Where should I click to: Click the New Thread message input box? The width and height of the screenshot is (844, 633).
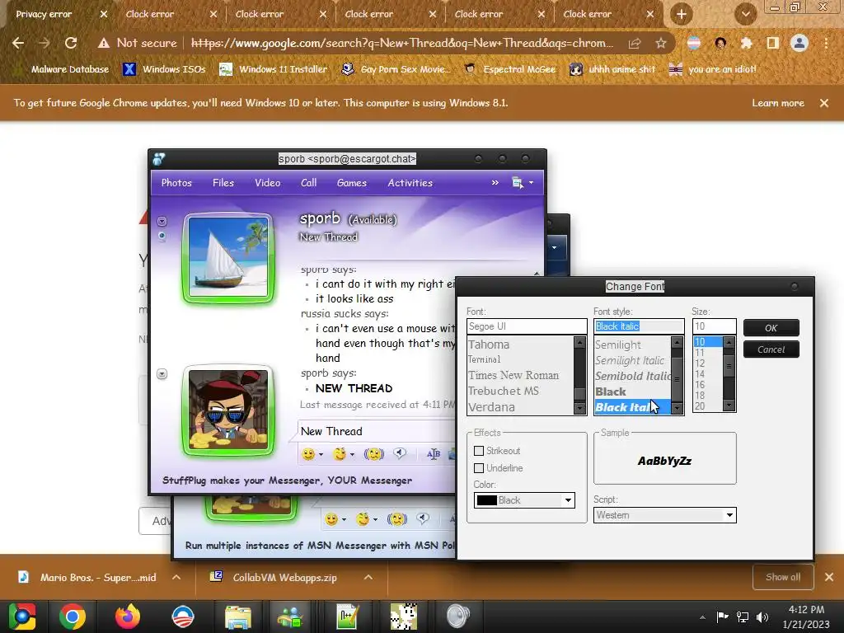tap(377, 431)
